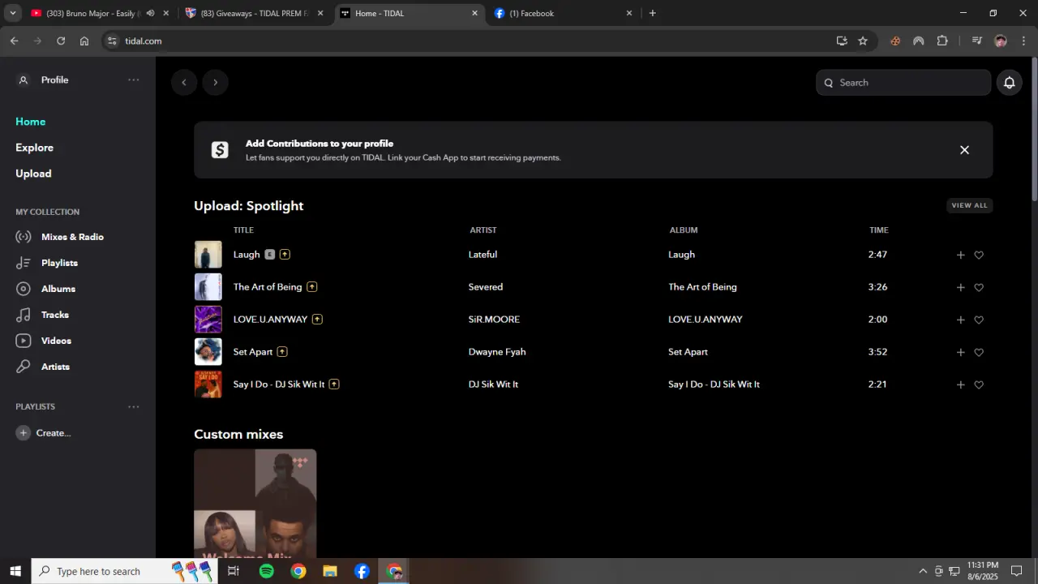Favorite the Set Apart track
1038x584 pixels.
979,352
